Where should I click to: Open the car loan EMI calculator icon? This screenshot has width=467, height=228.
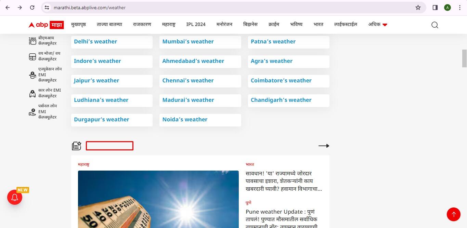tap(33, 93)
